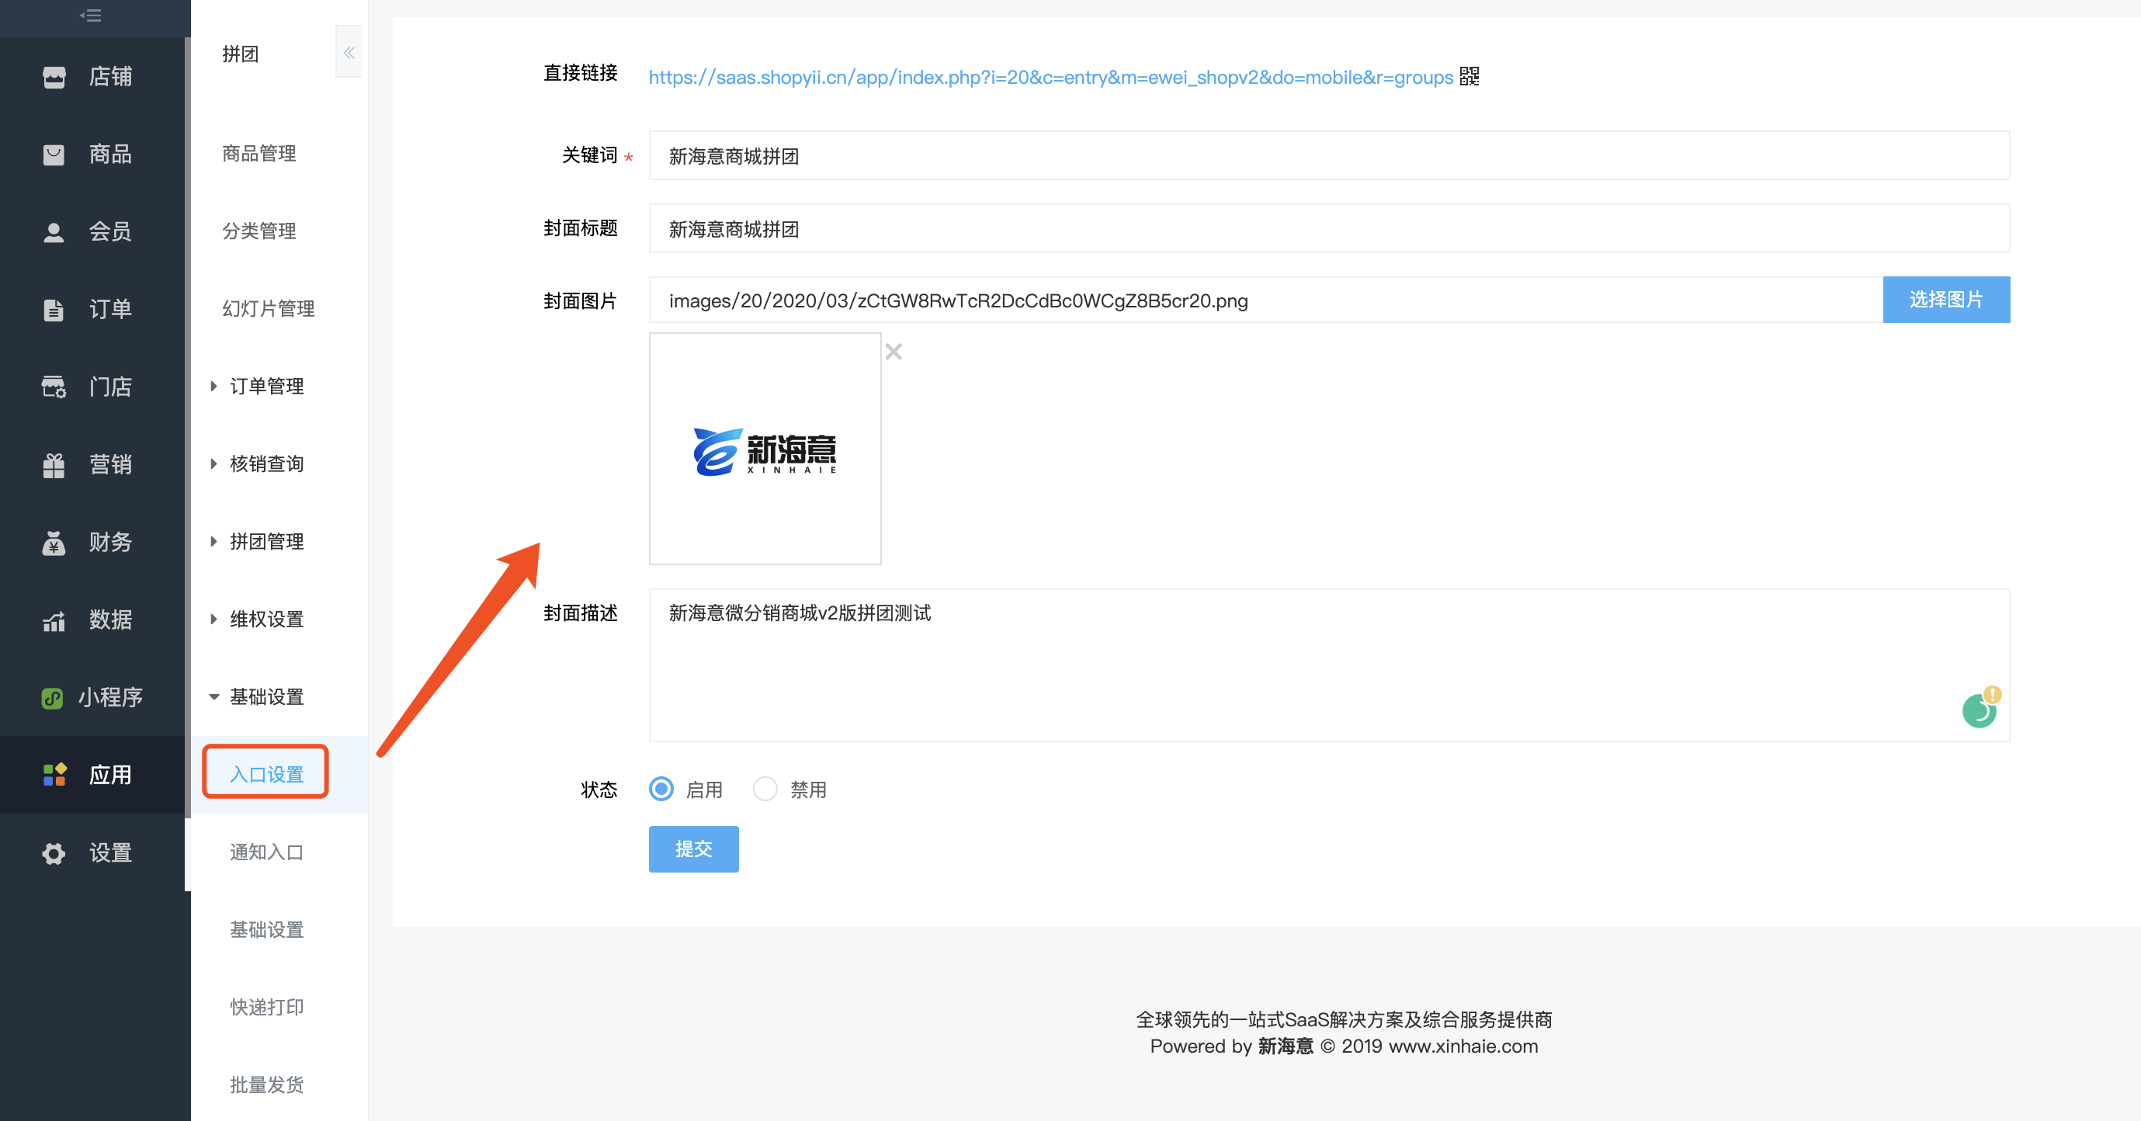
Task: Open 商品管理 in the submenu
Action: pos(259,154)
